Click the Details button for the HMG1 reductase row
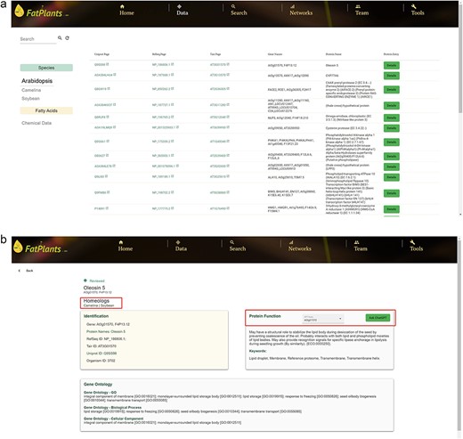Image resolution: width=463 pixels, height=439 pixels. 391,209
